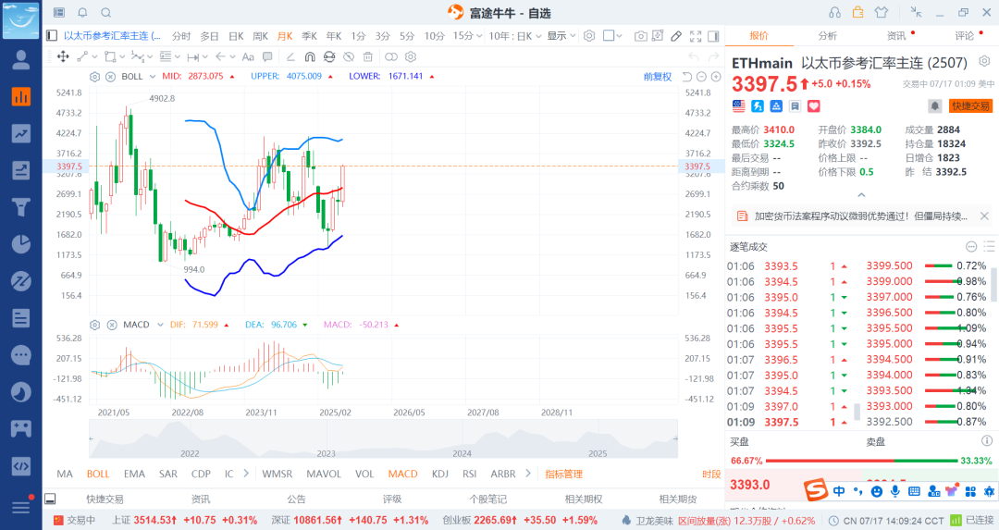Select the Aa text annotation tool
Viewport: 999px width, 530px height.
pos(248,56)
